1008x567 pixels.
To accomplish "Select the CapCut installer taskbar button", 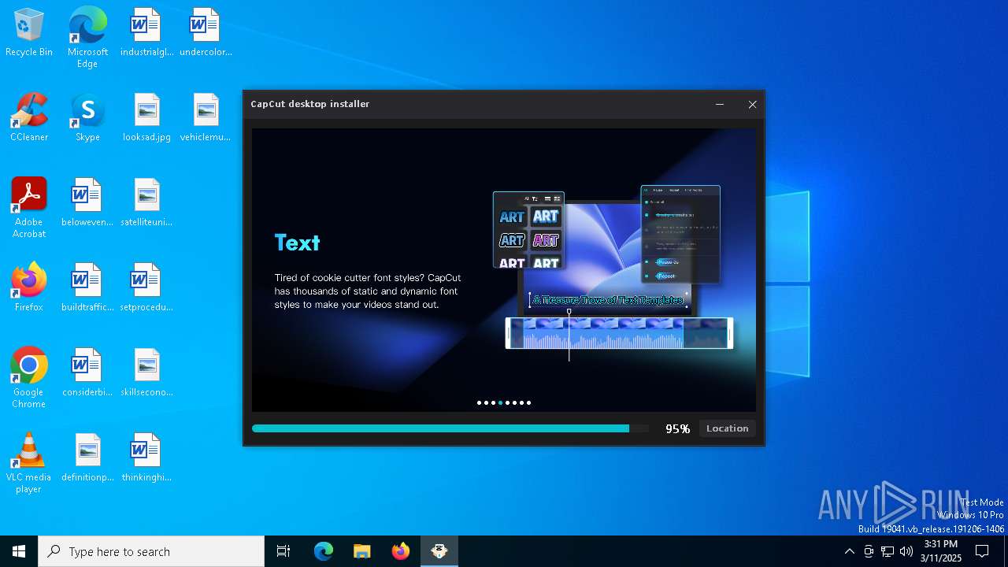I will 439,551.
